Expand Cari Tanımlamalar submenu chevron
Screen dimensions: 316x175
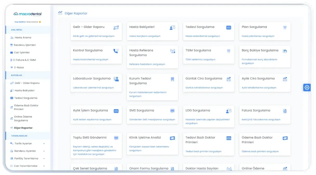click(44, 166)
